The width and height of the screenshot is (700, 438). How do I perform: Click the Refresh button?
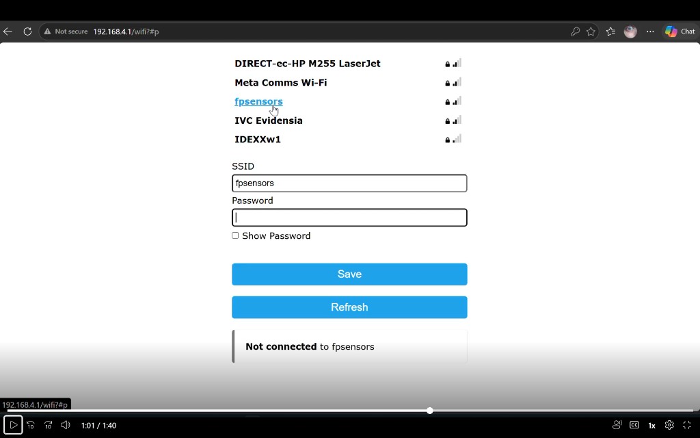point(349,307)
